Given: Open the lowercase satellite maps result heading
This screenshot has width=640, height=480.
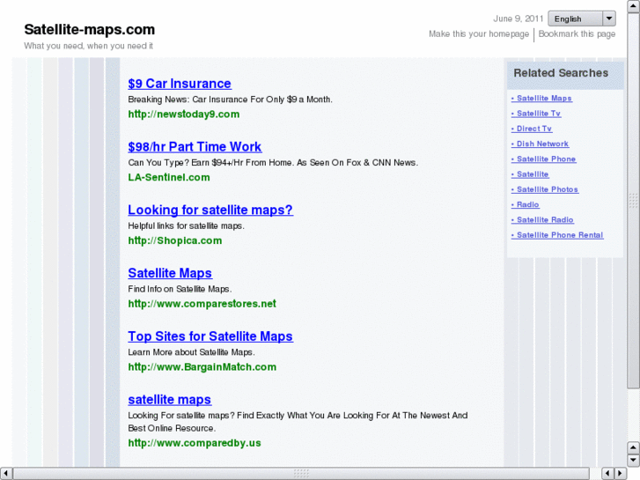Looking at the screenshot, I should [169, 400].
